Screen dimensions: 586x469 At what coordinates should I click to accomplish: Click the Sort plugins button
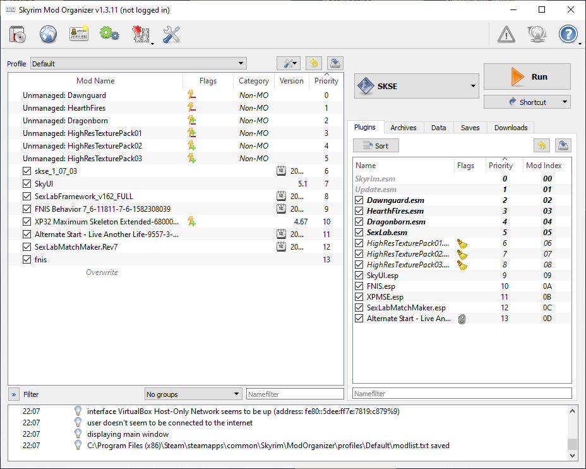coord(376,145)
